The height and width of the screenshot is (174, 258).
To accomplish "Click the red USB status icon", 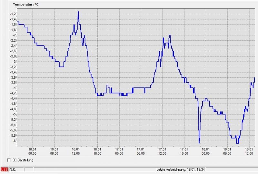I will click(5, 169).
